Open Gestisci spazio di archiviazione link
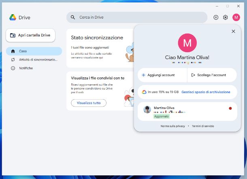 click(206, 92)
